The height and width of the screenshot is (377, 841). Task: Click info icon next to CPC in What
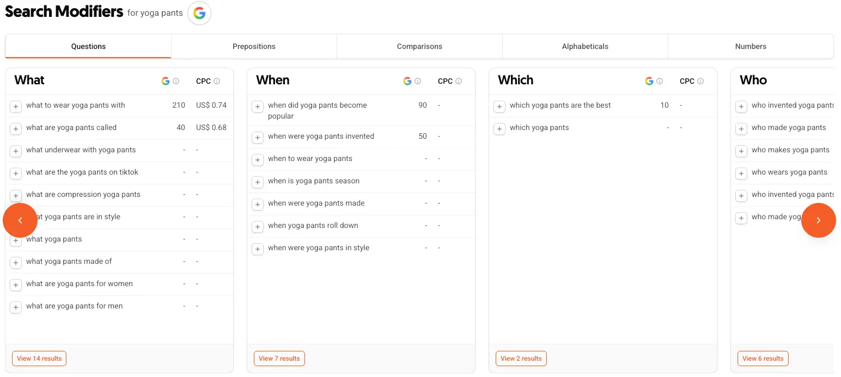217,81
